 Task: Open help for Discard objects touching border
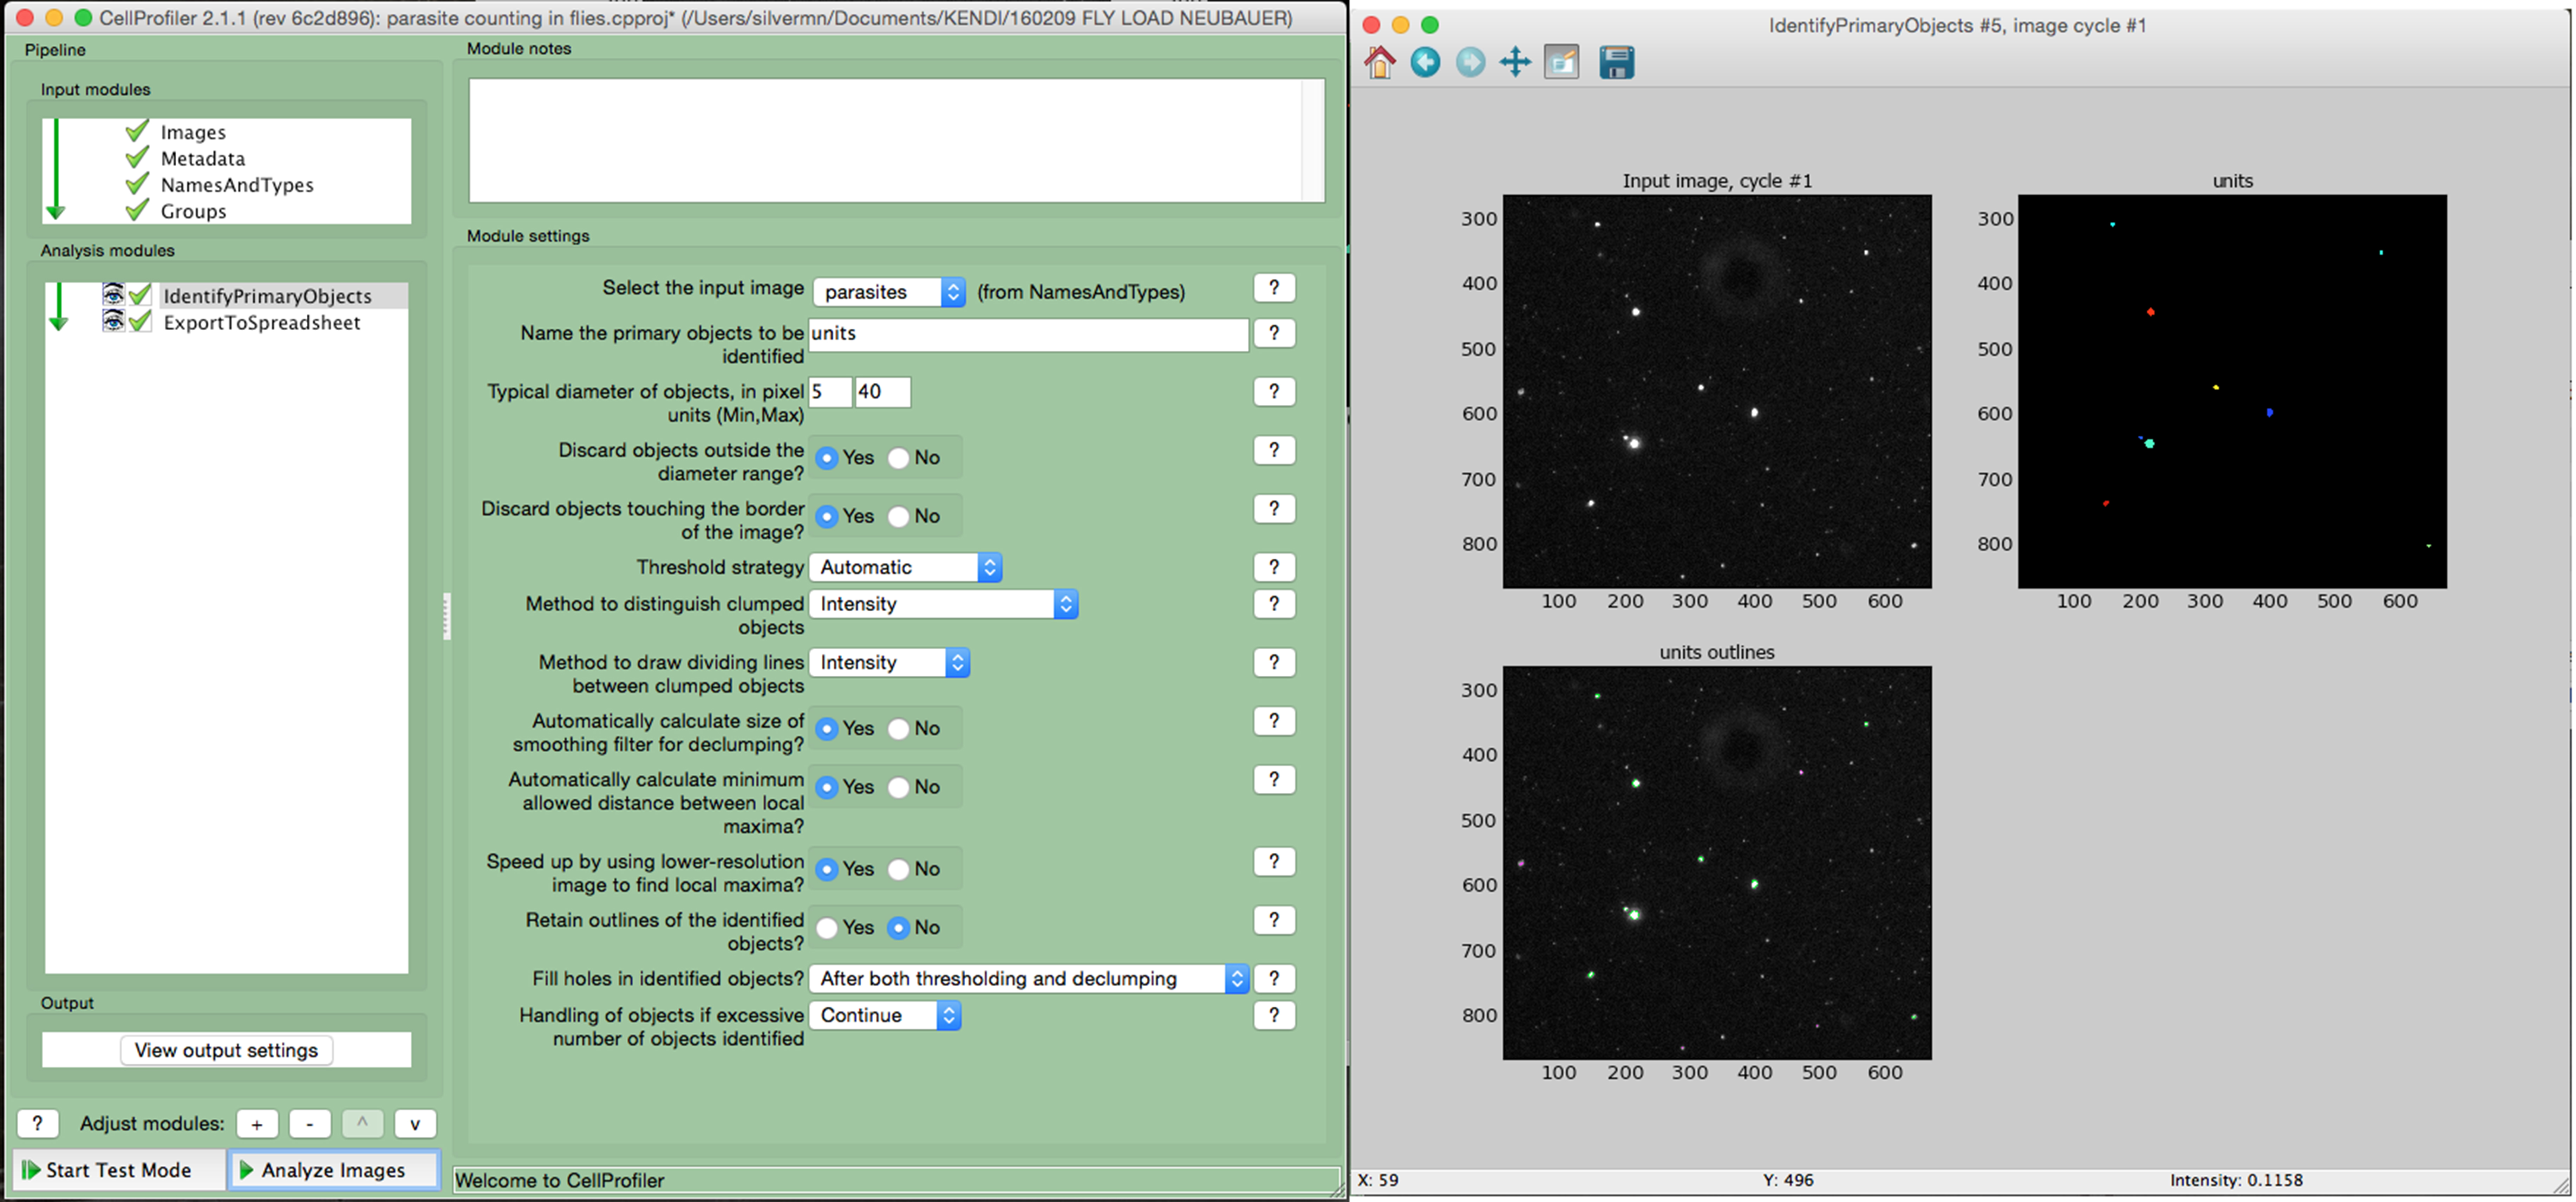tap(1274, 509)
